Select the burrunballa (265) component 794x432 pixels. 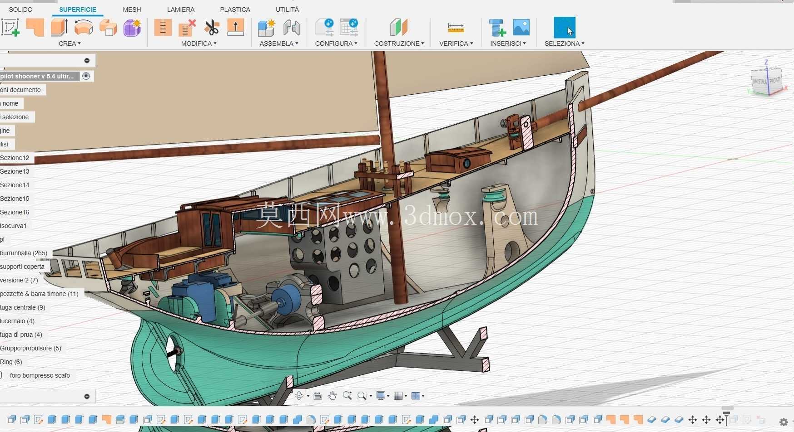pyautogui.click(x=24, y=253)
